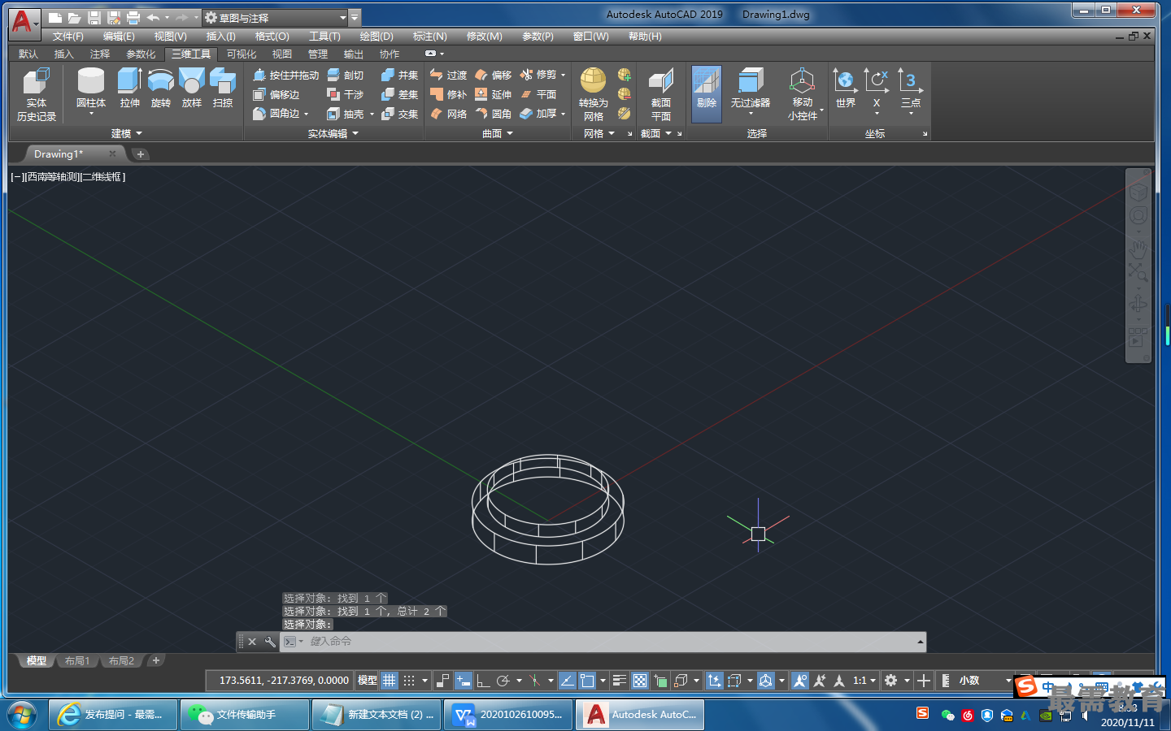Select surface Extend (延伸) tool
Image resolution: width=1171 pixels, height=731 pixels.
[x=493, y=94]
